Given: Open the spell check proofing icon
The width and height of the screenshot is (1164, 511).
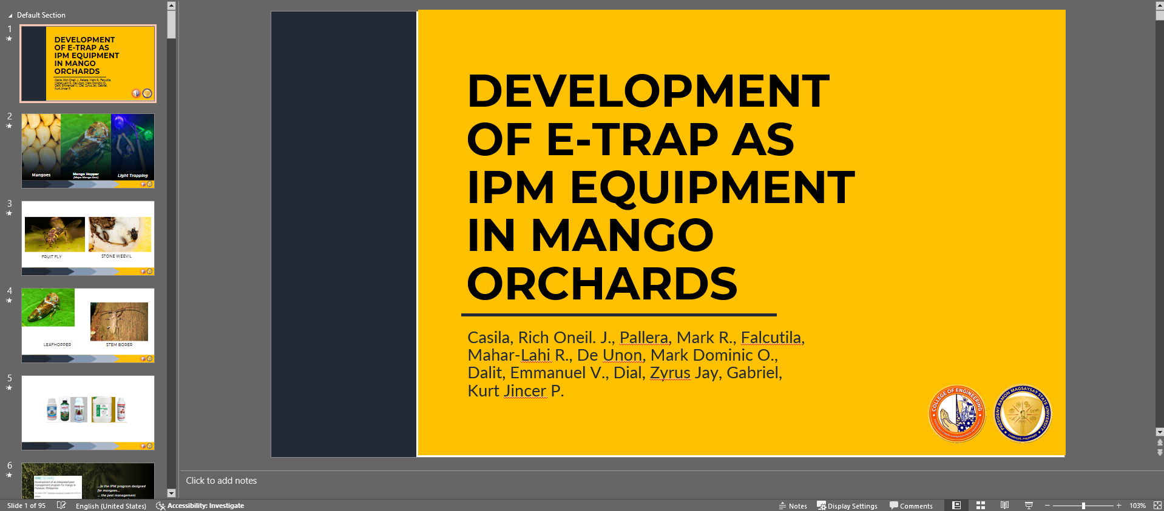Looking at the screenshot, I should click(x=61, y=506).
